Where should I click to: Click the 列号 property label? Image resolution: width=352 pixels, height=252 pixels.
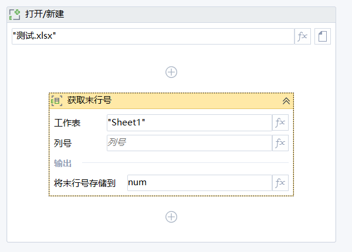[x=63, y=143]
